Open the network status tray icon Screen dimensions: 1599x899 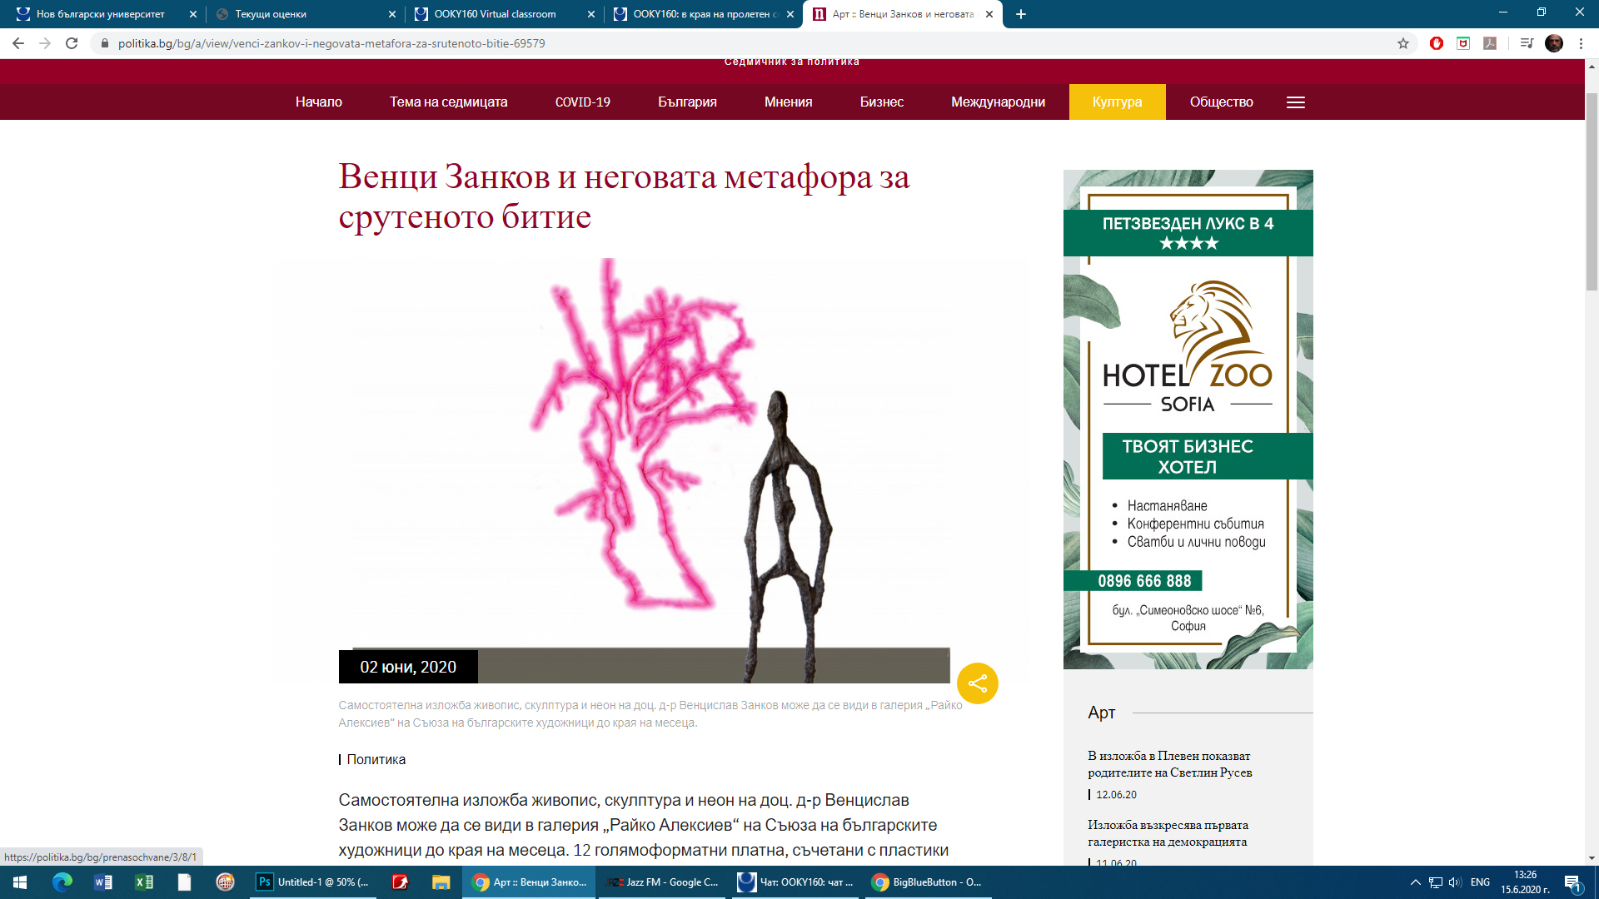[x=1436, y=882]
